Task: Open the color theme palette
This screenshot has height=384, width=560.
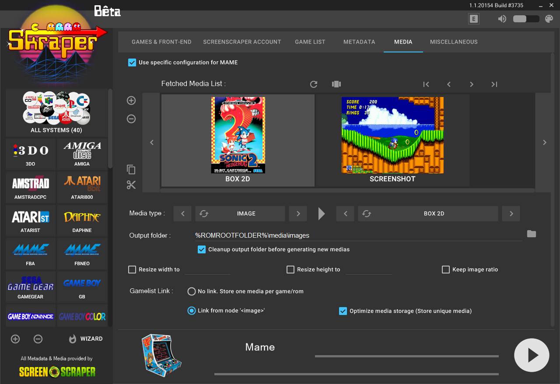Action: (x=549, y=19)
